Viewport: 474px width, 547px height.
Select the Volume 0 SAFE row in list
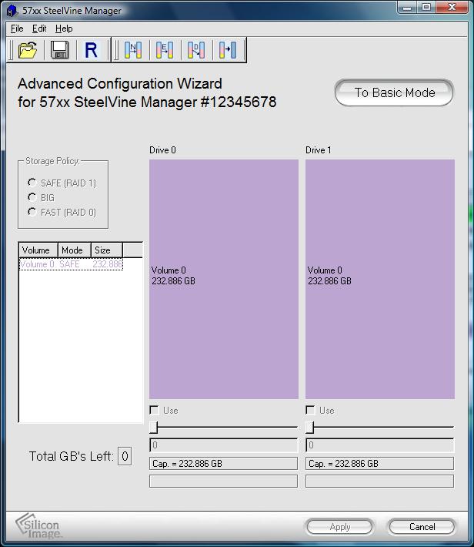pyautogui.click(x=71, y=264)
